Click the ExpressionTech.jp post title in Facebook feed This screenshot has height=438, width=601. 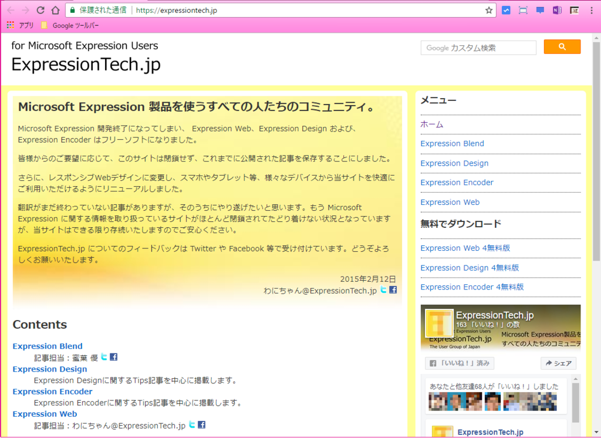click(x=490, y=432)
